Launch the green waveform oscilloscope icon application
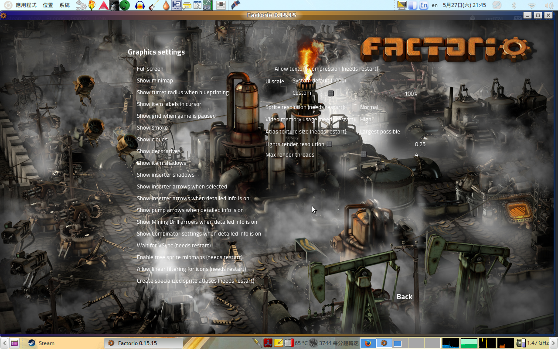Image resolution: width=558 pixels, height=349 pixels. tap(208, 5)
